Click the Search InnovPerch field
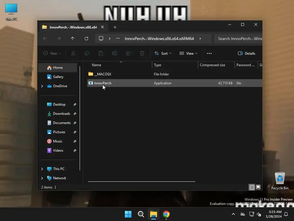 [238, 39]
